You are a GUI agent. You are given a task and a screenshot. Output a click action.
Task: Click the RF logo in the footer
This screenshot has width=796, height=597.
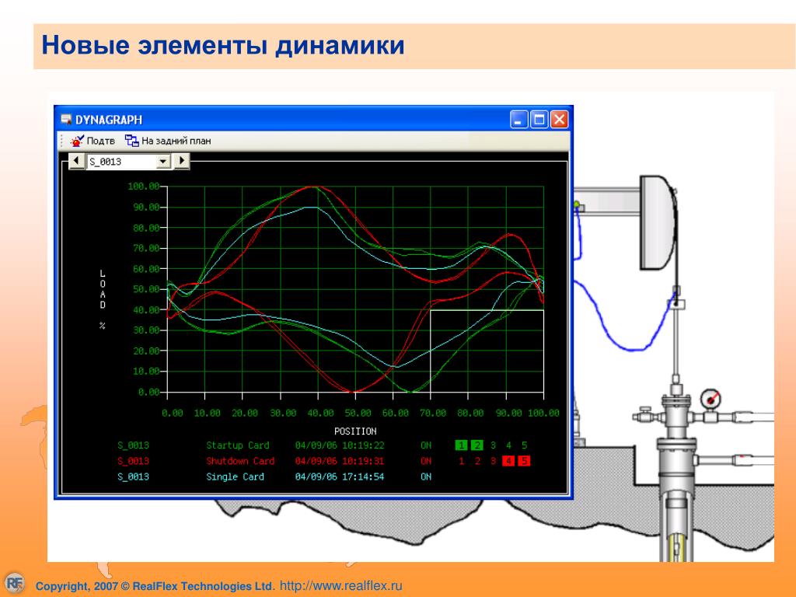pyautogui.click(x=14, y=583)
